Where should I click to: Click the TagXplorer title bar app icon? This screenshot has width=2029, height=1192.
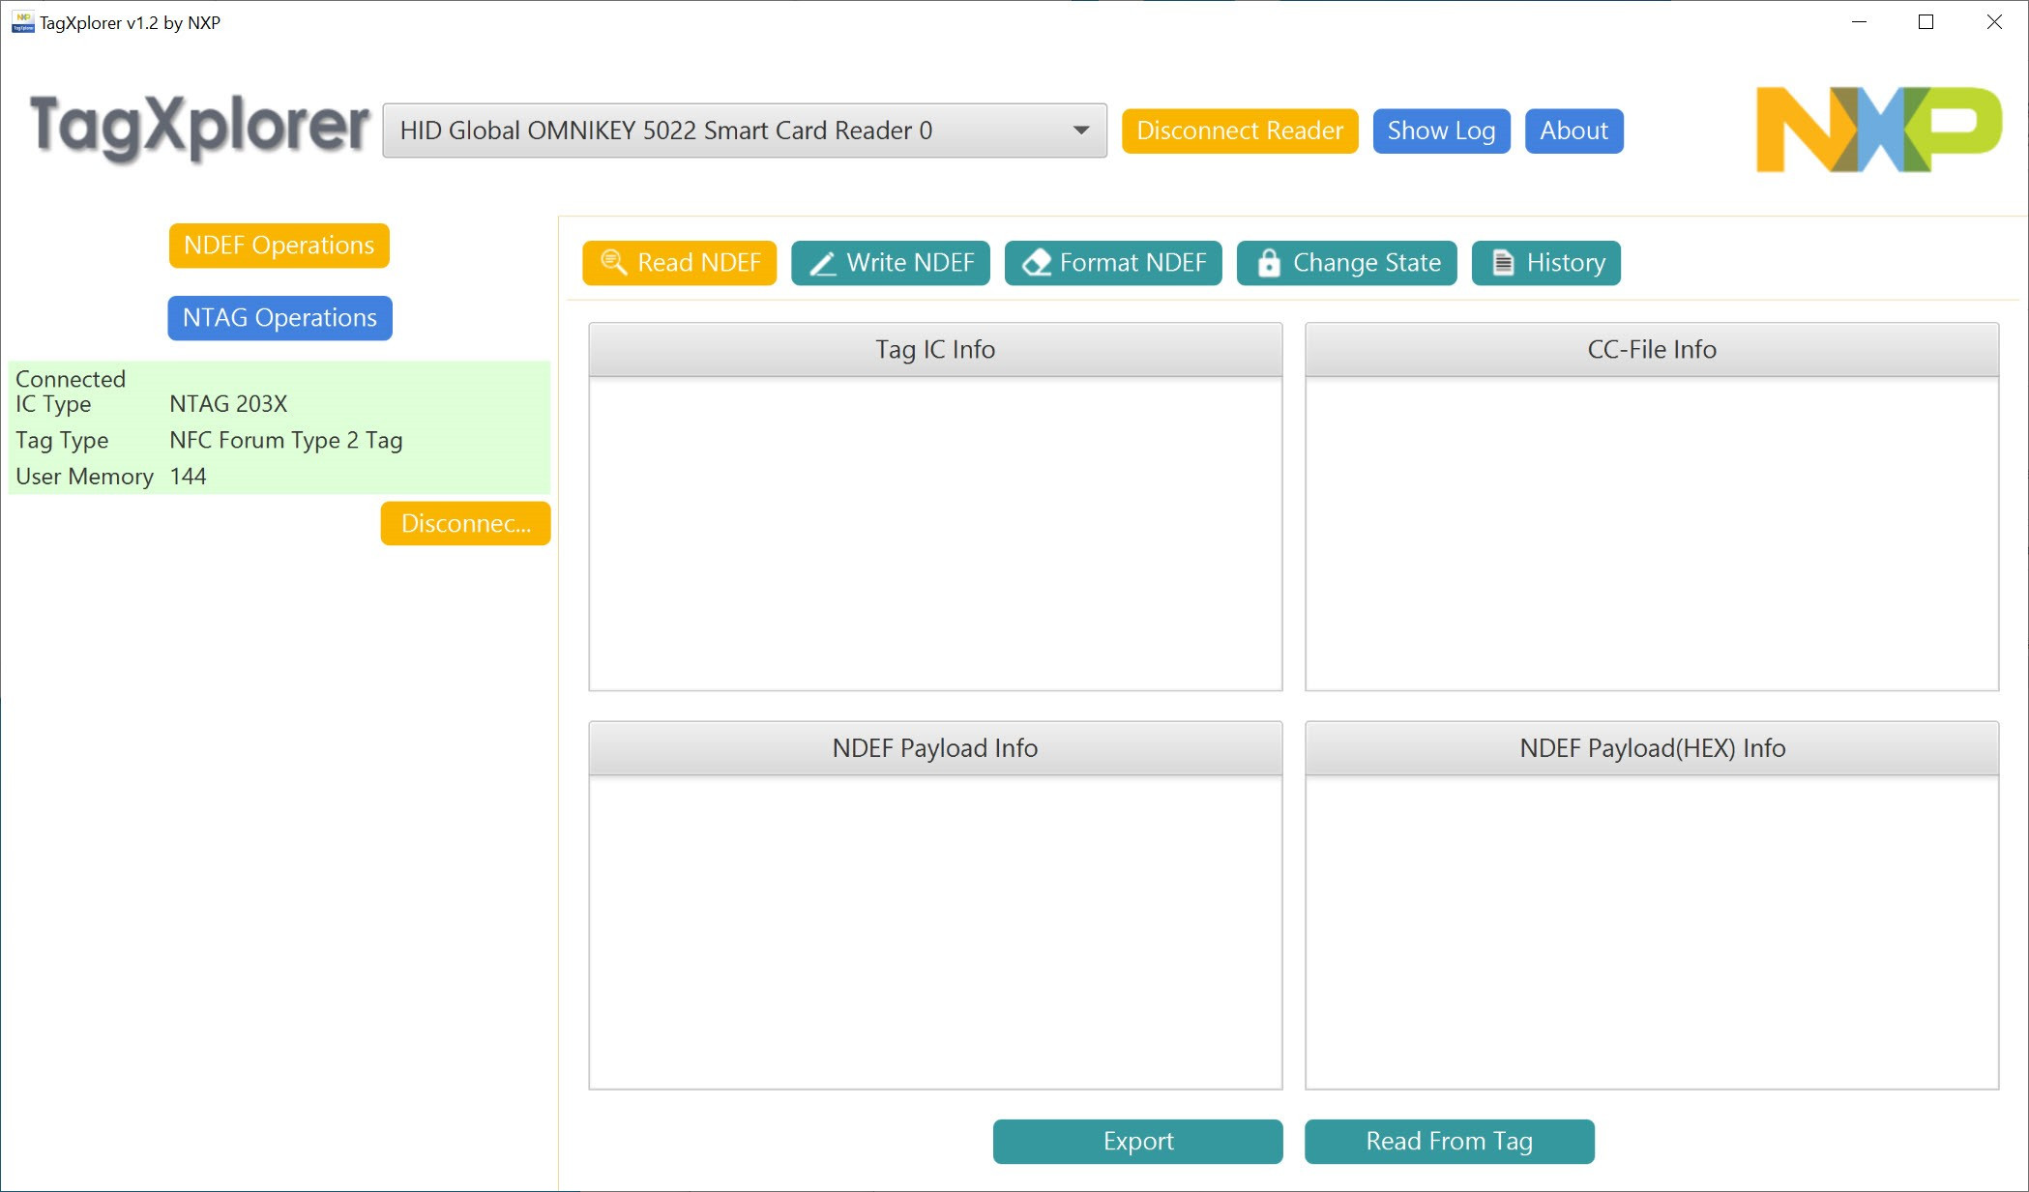pyautogui.click(x=22, y=22)
